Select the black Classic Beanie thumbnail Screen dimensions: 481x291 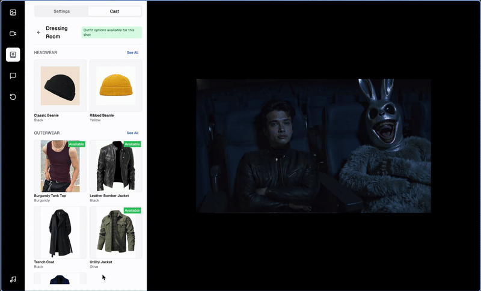click(x=60, y=86)
